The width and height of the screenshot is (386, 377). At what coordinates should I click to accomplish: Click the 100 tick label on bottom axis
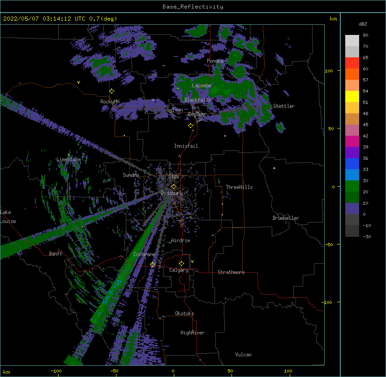[288, 371]
